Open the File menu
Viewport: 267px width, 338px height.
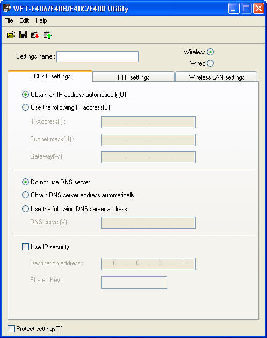point(9,20)
